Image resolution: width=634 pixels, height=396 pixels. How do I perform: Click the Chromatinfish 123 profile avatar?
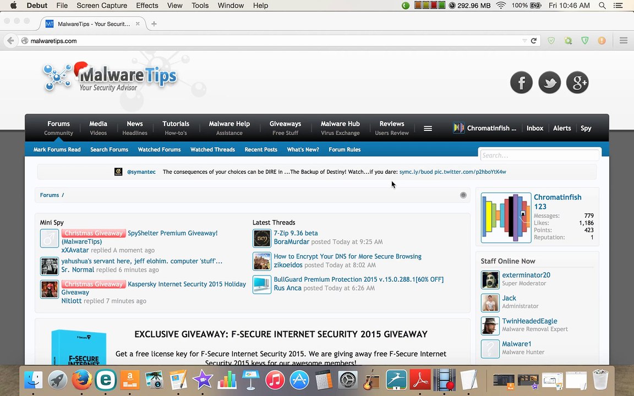tap(506, 218)
